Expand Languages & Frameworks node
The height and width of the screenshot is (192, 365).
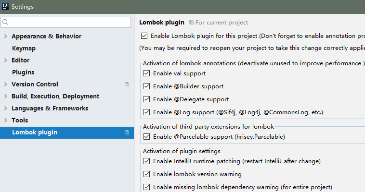(x=5, y=108)
